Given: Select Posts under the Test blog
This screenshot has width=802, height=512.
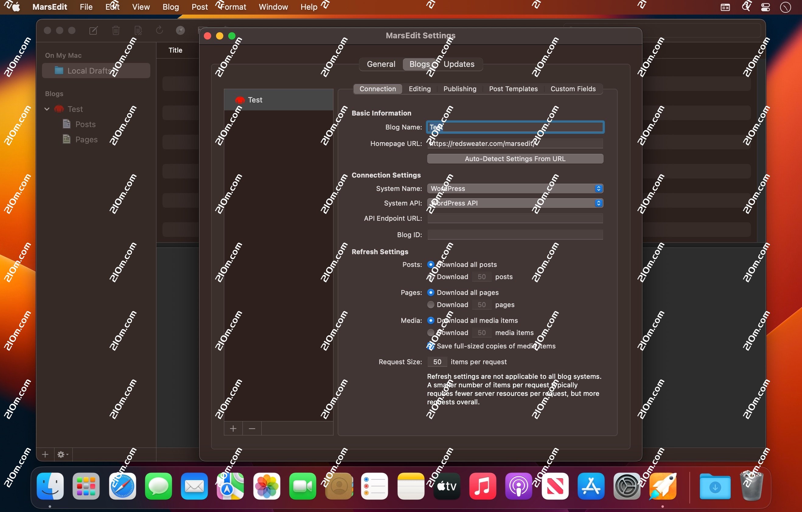Looking at the screenshot, I should click(x=85, y=124).
